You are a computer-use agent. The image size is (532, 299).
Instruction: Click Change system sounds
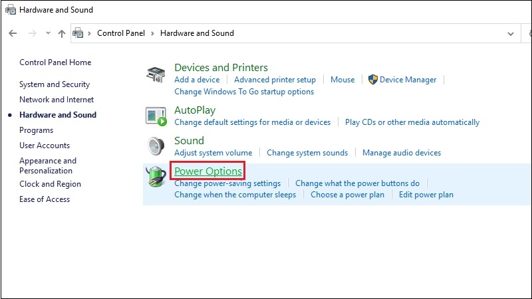coord(307,153)
